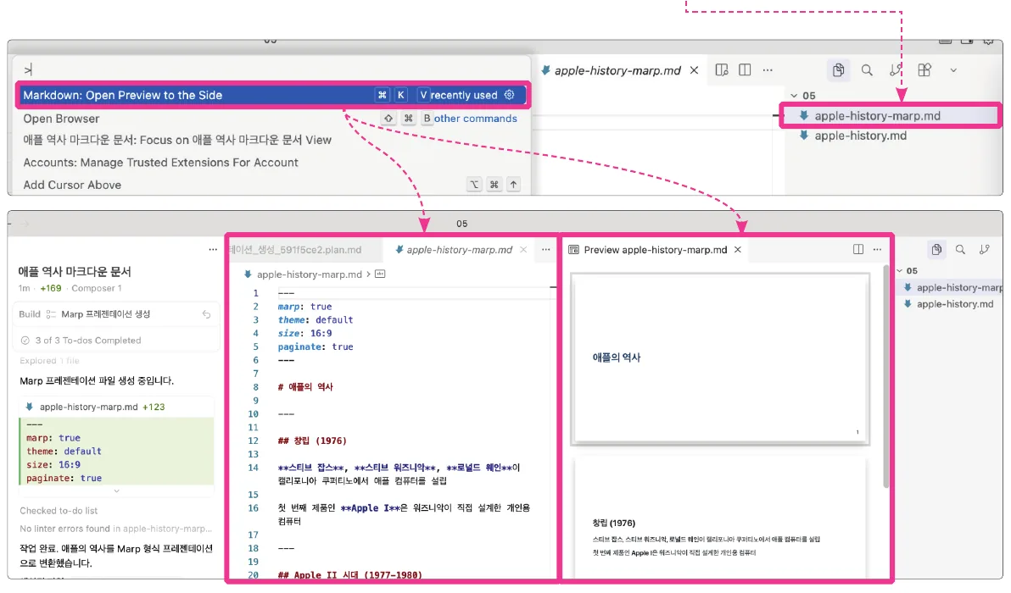Open the more actions menu after the code editor tabs
1011x593 pixels.
click(545, 250)
